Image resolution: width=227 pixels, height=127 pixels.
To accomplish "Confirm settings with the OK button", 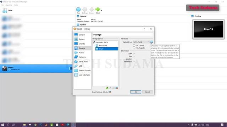I will coord(135,92).
